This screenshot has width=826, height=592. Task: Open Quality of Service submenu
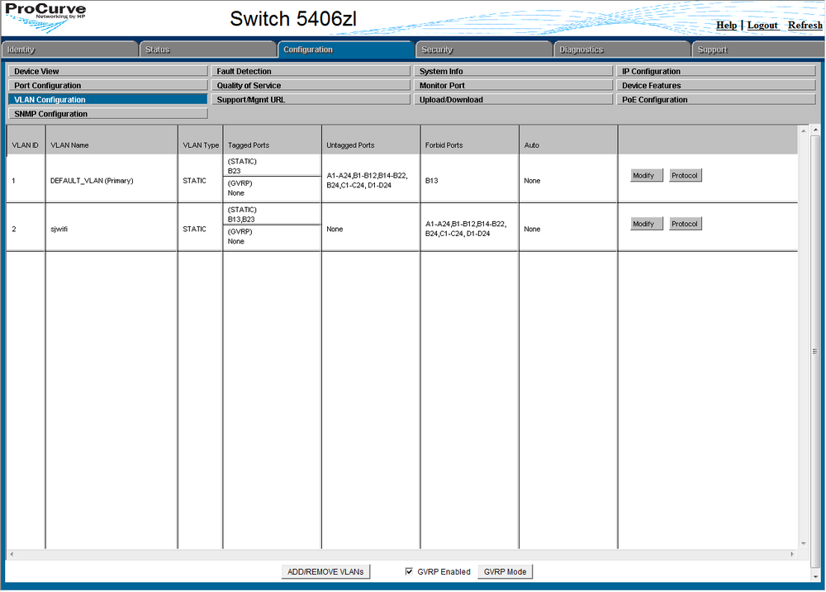click(311, 85)
